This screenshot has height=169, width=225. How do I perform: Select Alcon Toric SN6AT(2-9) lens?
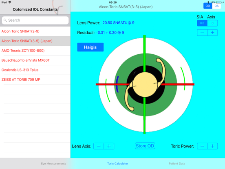[x=35, y=31]
